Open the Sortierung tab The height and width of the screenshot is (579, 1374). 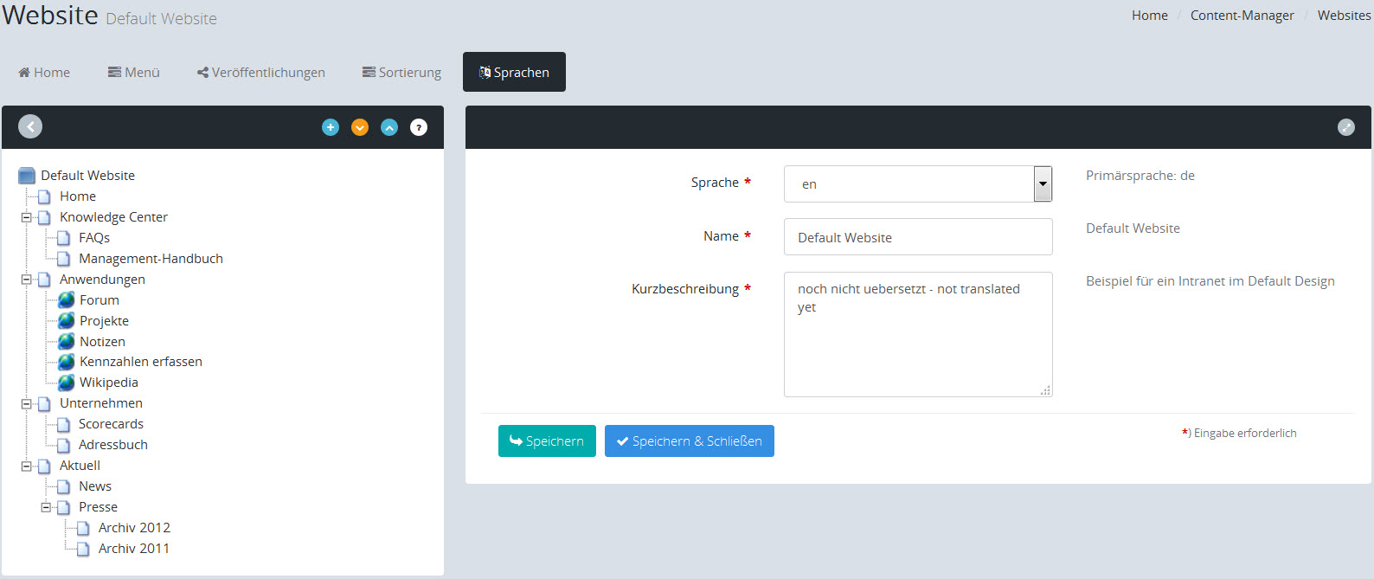401,73
